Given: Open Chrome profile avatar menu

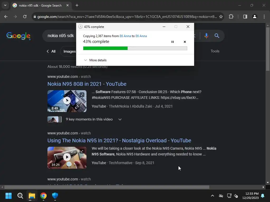Looking at the screenshot, I should coord(254,17).
